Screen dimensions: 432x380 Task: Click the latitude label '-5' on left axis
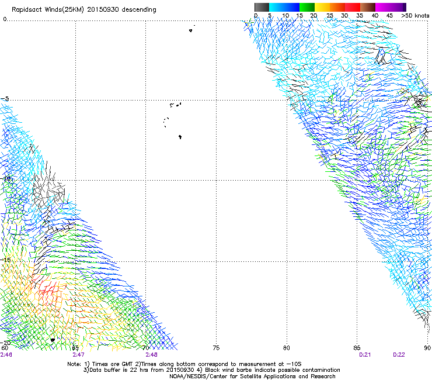click(5, 99)
